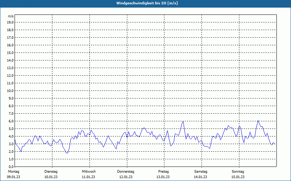291x181 pixels.
Task: Click the 10,0 y-axis label
Action: pos(10,91)
